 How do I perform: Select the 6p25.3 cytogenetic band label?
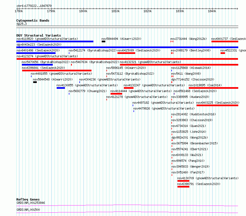pos(22,24)
